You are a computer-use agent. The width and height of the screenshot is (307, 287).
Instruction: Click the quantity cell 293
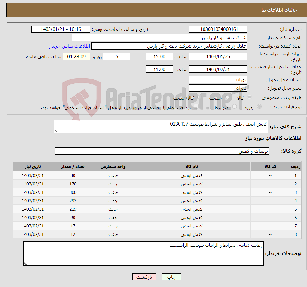(x=73, y=201)
